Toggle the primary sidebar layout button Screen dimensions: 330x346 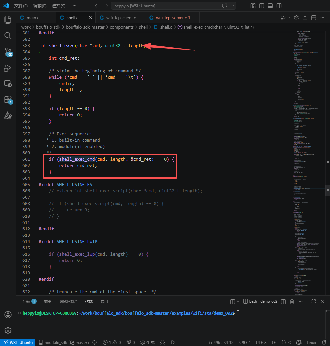(262, 6)
